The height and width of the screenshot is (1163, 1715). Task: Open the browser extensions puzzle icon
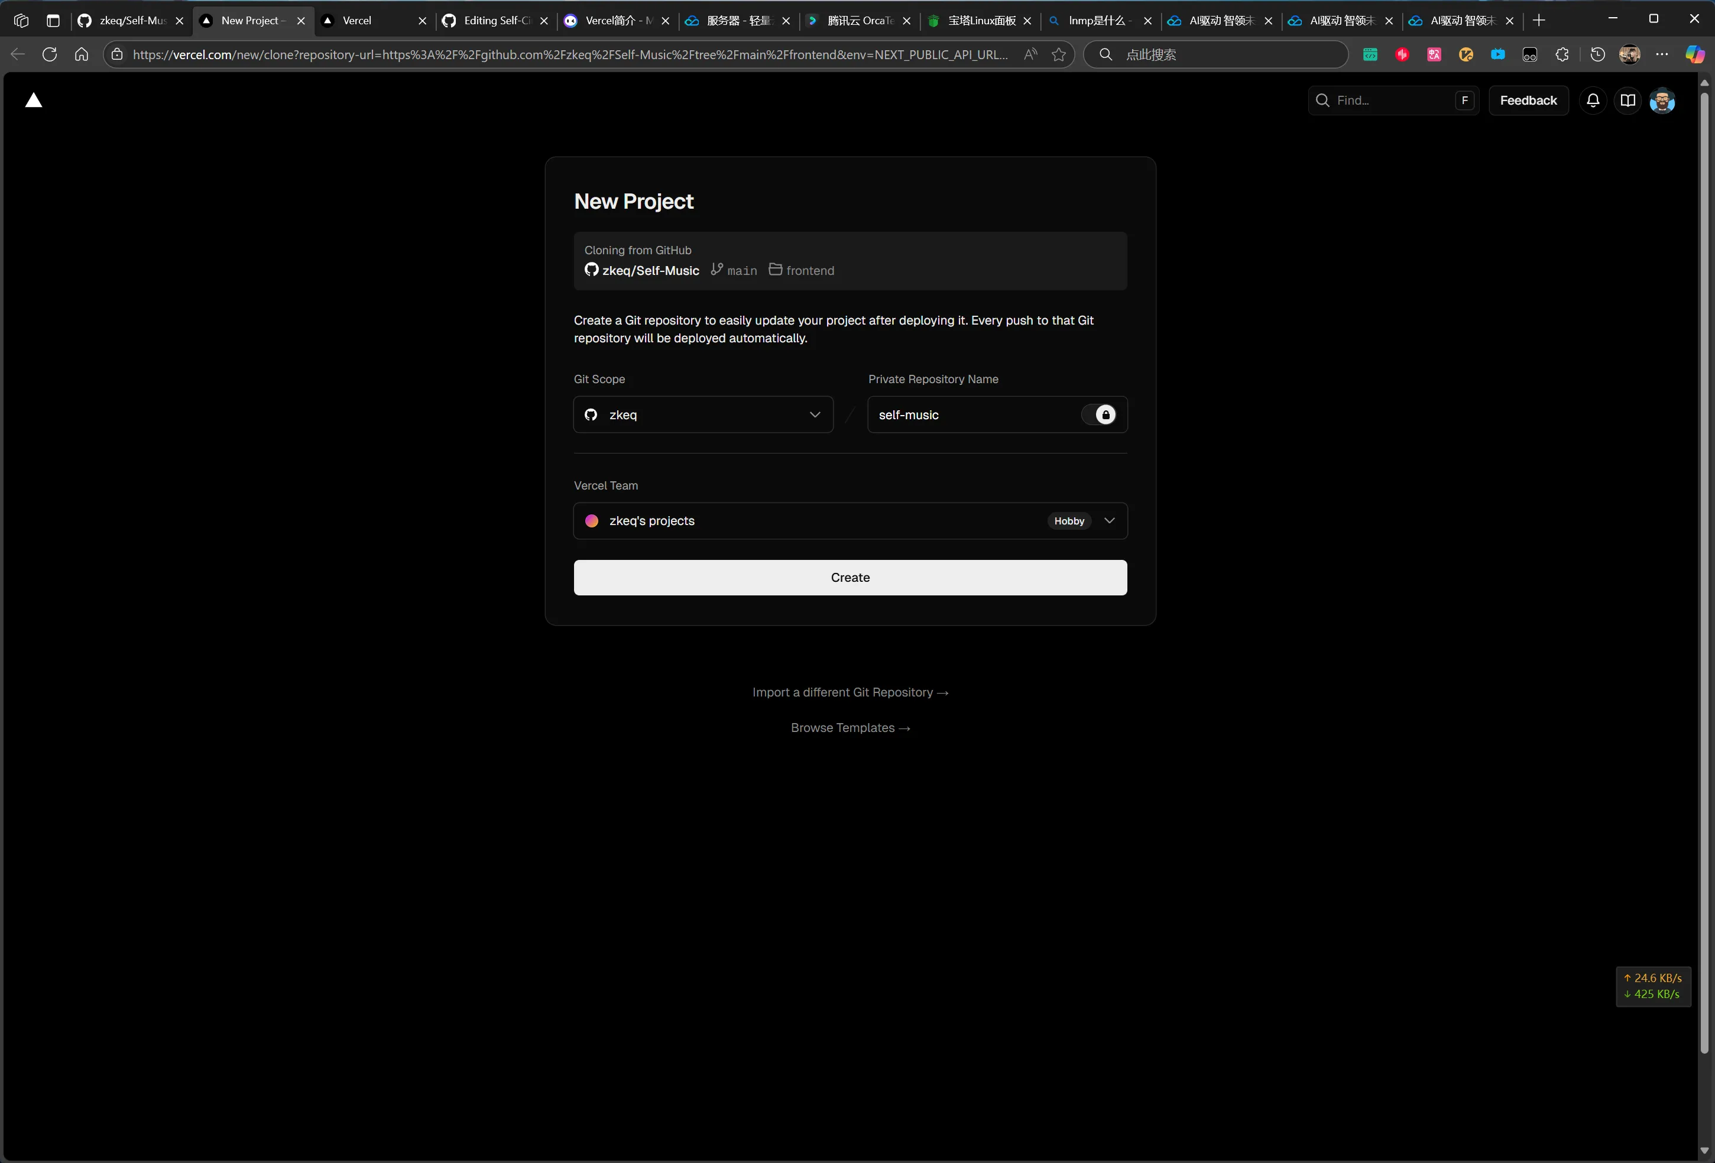click(x=1561, y=54)
